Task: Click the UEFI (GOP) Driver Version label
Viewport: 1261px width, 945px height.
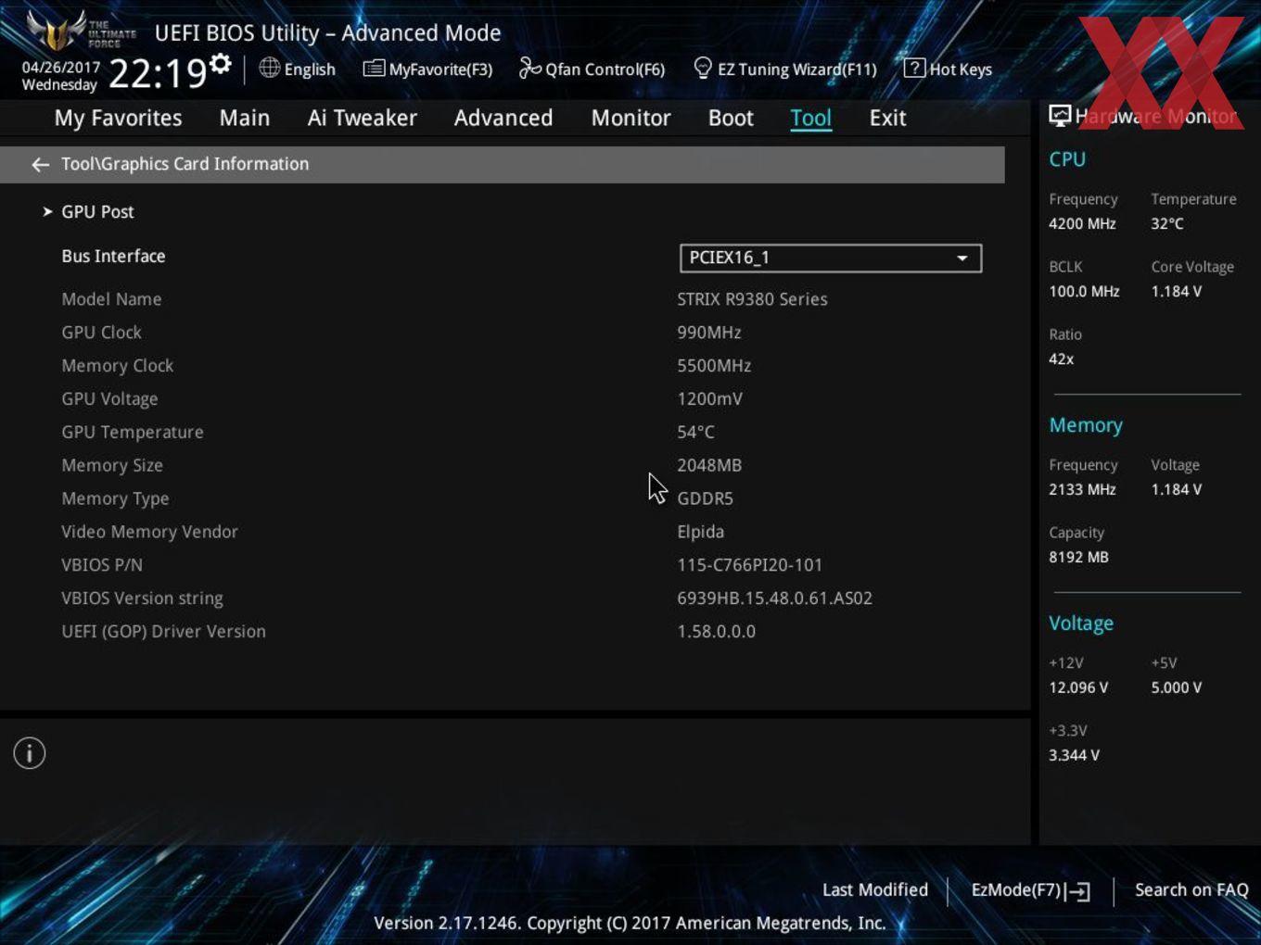Action: click(x=163, y=632)
